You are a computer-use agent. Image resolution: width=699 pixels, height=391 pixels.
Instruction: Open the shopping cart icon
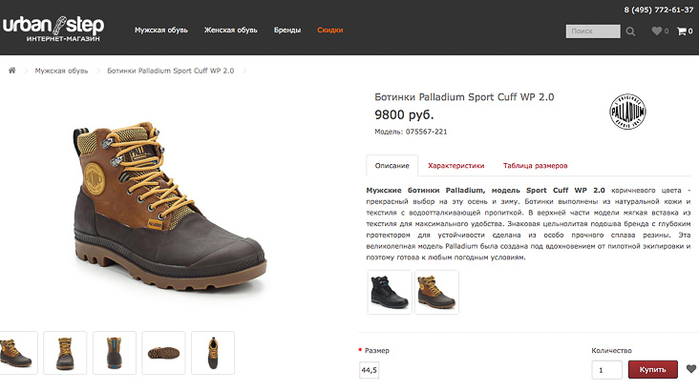[682, 31]
